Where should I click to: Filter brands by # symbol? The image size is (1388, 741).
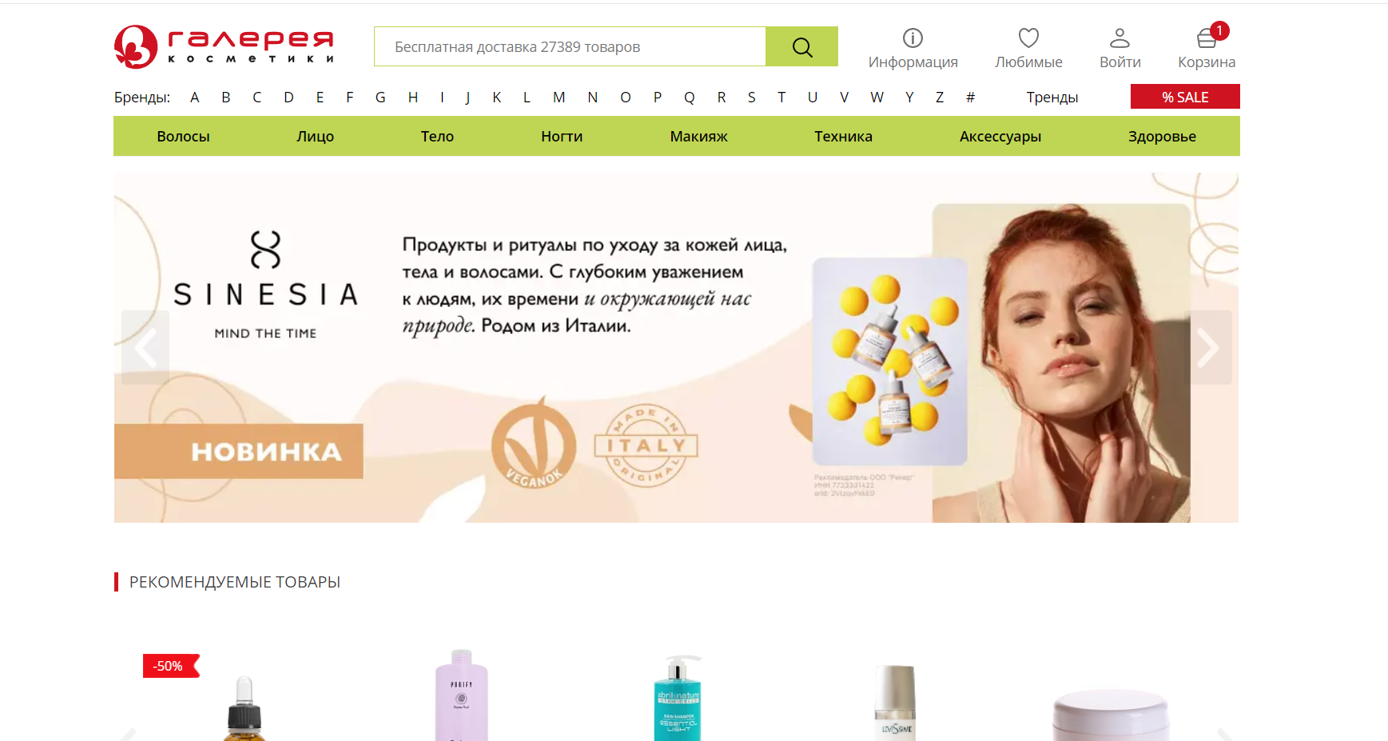click(970, 97)
